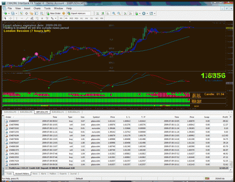Select the Crosshair cursor tool
This screenshot has height=182, width=235.
pyautogui.click(x=11, y=18)
